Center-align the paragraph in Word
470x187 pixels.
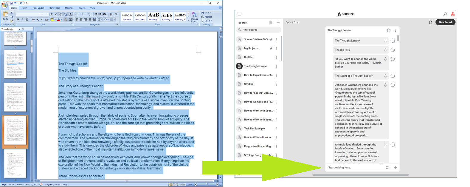tap(81, 20)
